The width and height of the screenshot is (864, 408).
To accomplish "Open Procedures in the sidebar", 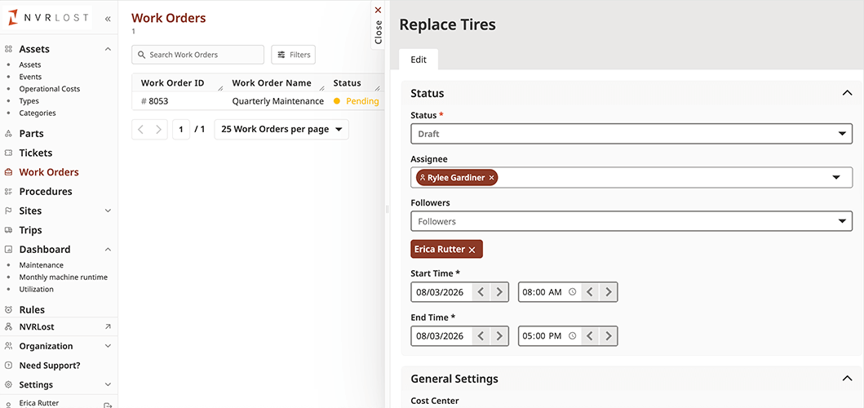I will [46, 192].
